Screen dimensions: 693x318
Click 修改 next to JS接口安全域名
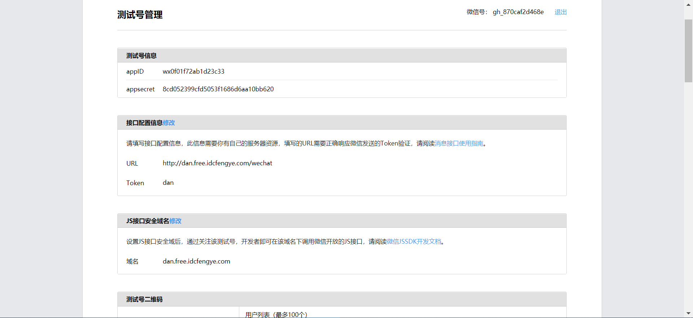pyautogui.click(x=175, y=221)
